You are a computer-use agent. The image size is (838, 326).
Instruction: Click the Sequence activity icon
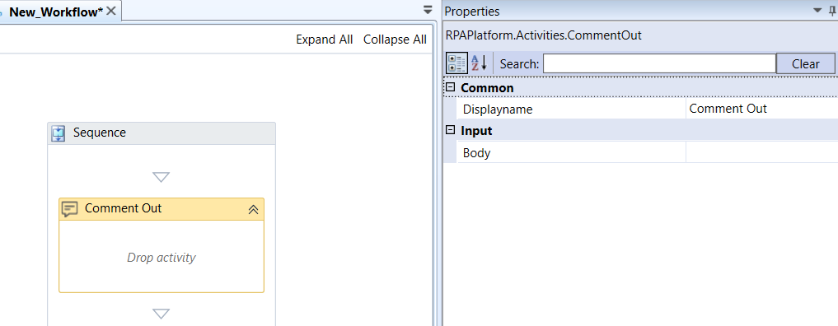pos(59,133)
